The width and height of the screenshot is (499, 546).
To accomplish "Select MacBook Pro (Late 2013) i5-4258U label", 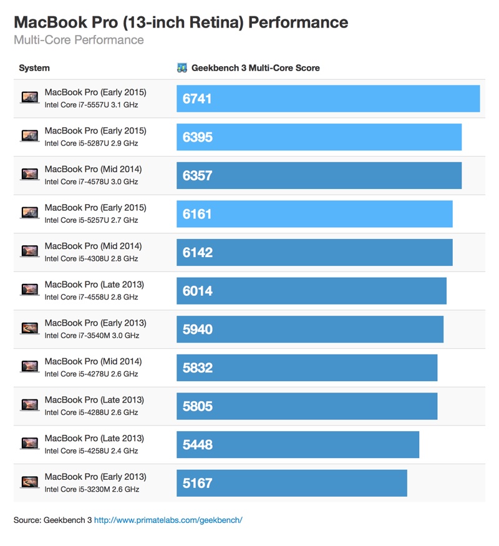I will click(x=94, y=444).
